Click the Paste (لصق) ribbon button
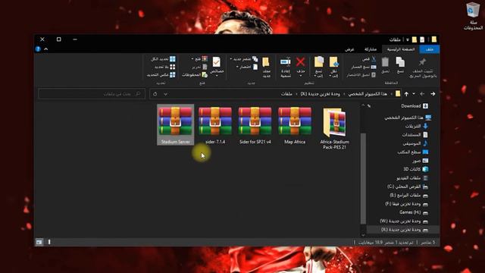This screenshot has height=273, width=485. click(x=385, y=65)
